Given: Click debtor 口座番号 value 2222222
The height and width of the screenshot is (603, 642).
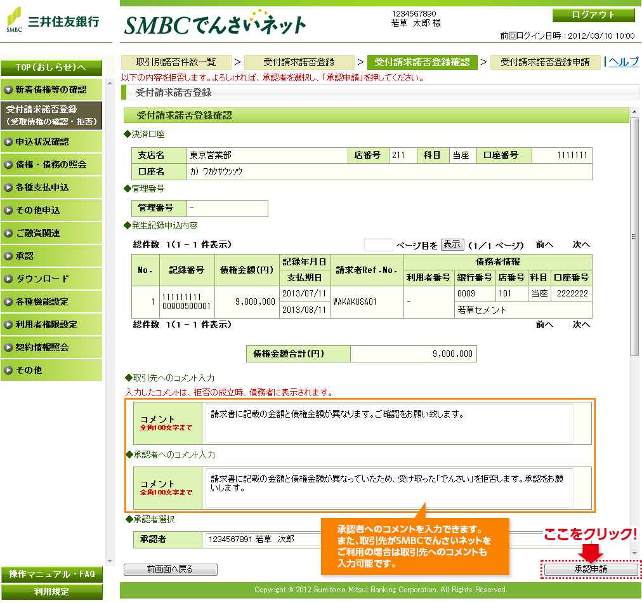Looking at the screenshot, I should [x=572, y=294].
